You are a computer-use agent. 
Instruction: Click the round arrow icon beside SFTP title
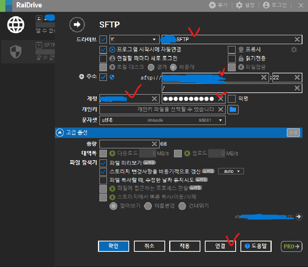click(77, 24)
